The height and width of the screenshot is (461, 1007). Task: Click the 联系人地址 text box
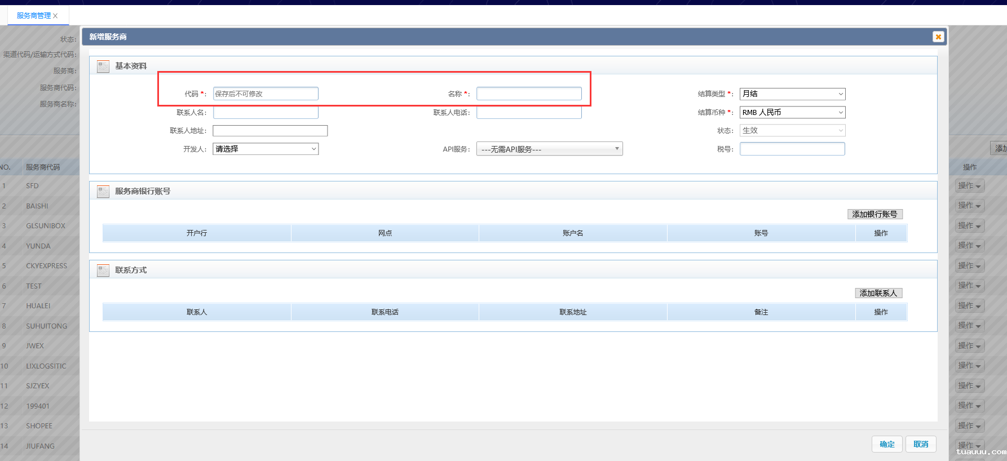click(x=270, y=131)
